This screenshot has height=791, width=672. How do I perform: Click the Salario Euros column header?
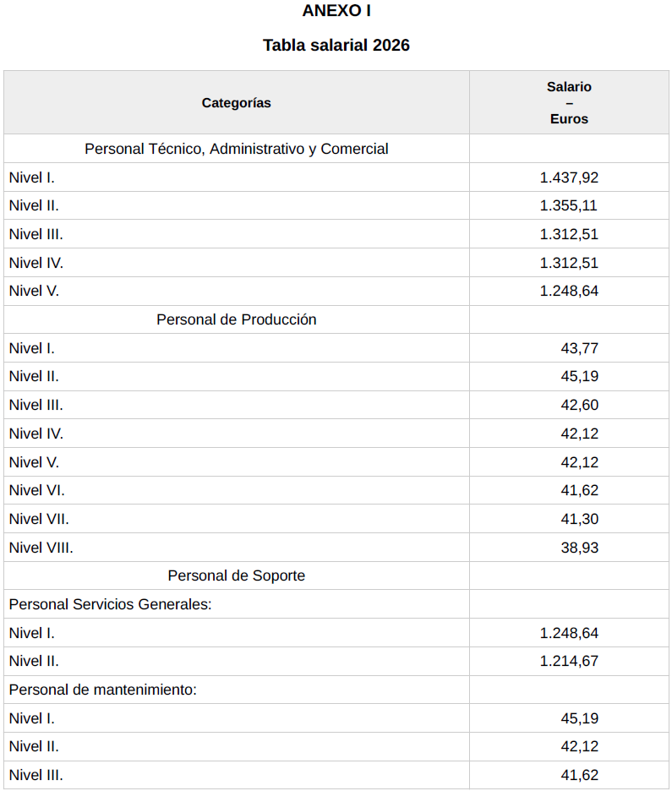569,103
